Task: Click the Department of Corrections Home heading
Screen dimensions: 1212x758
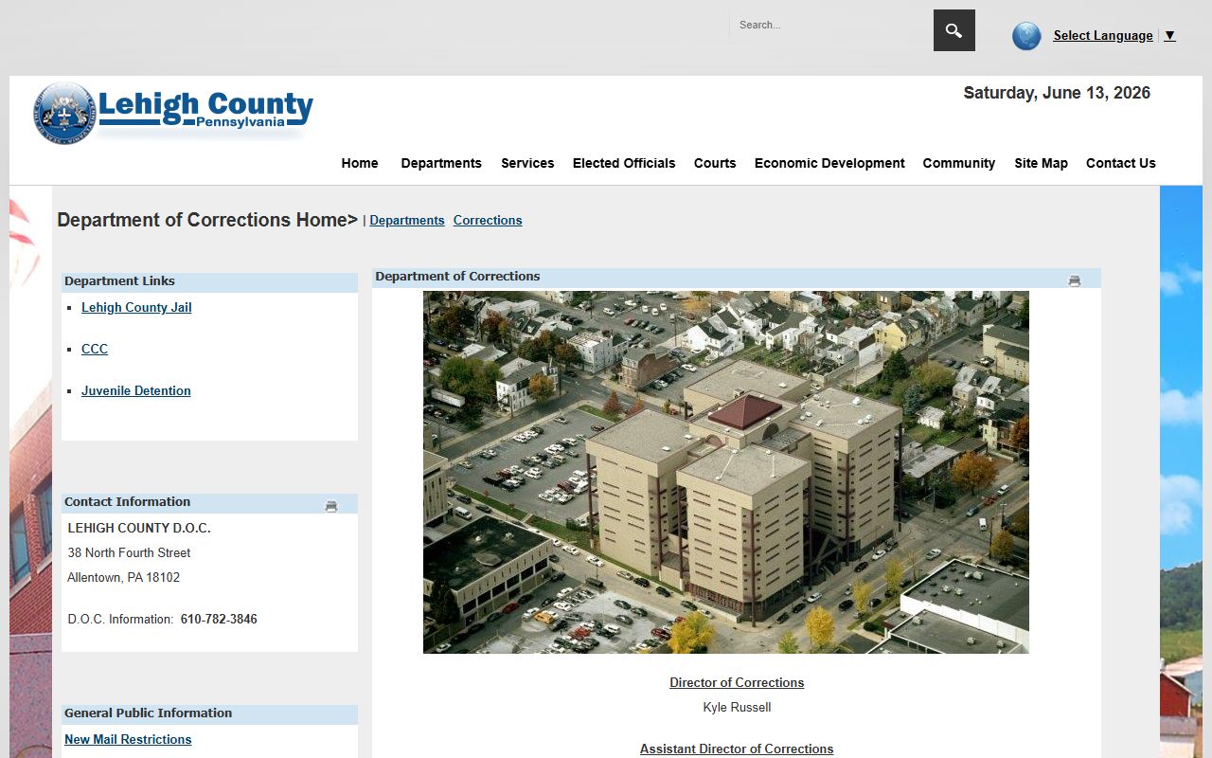Action: click(x=207, y=220)
